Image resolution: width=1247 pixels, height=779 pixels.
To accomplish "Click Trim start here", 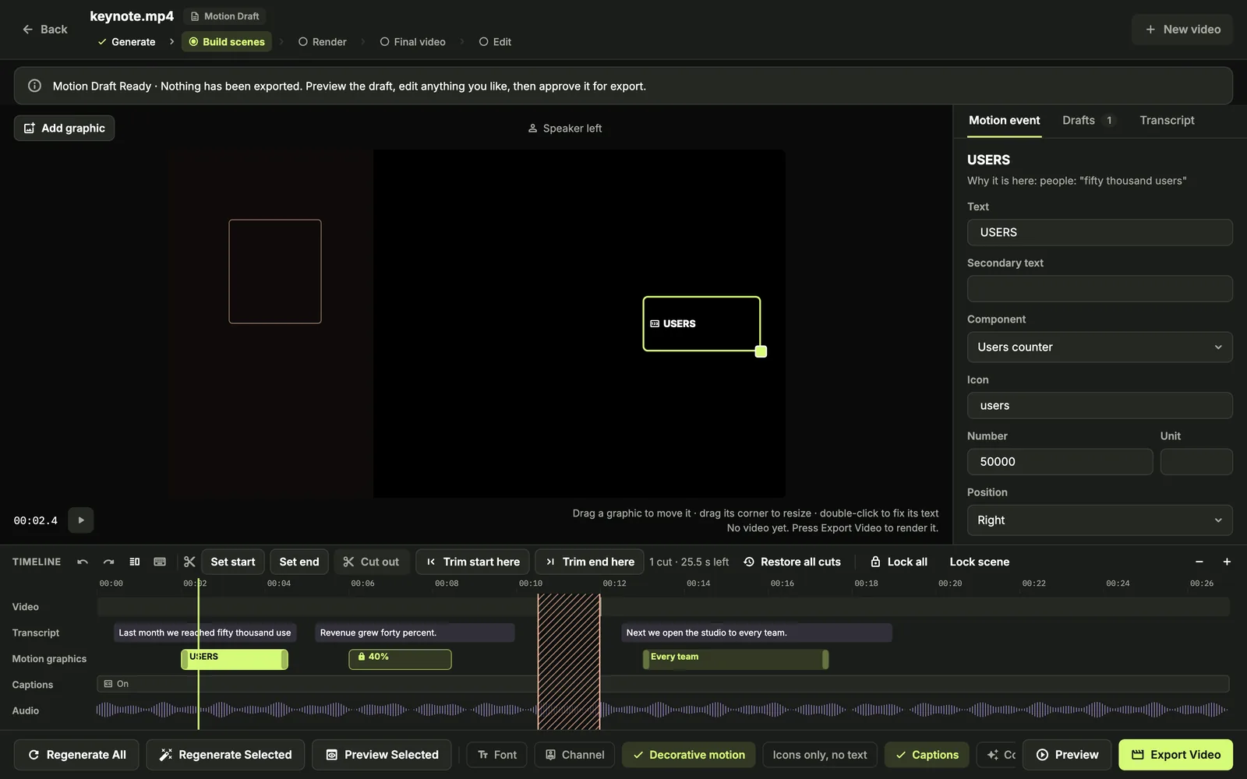I will click(x=473, y=562).
